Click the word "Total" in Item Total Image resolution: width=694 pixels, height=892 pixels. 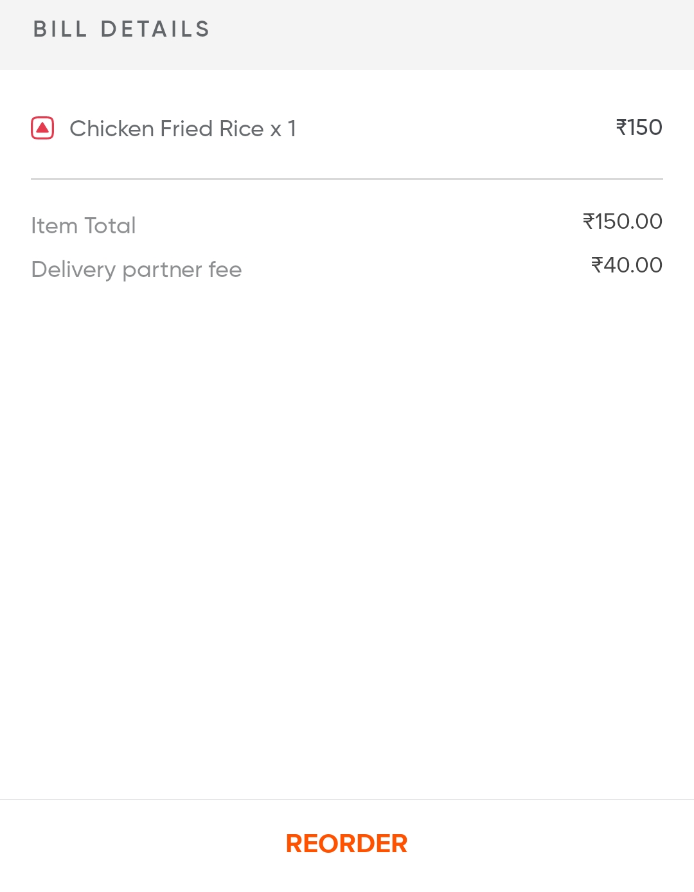pos(110,226)
